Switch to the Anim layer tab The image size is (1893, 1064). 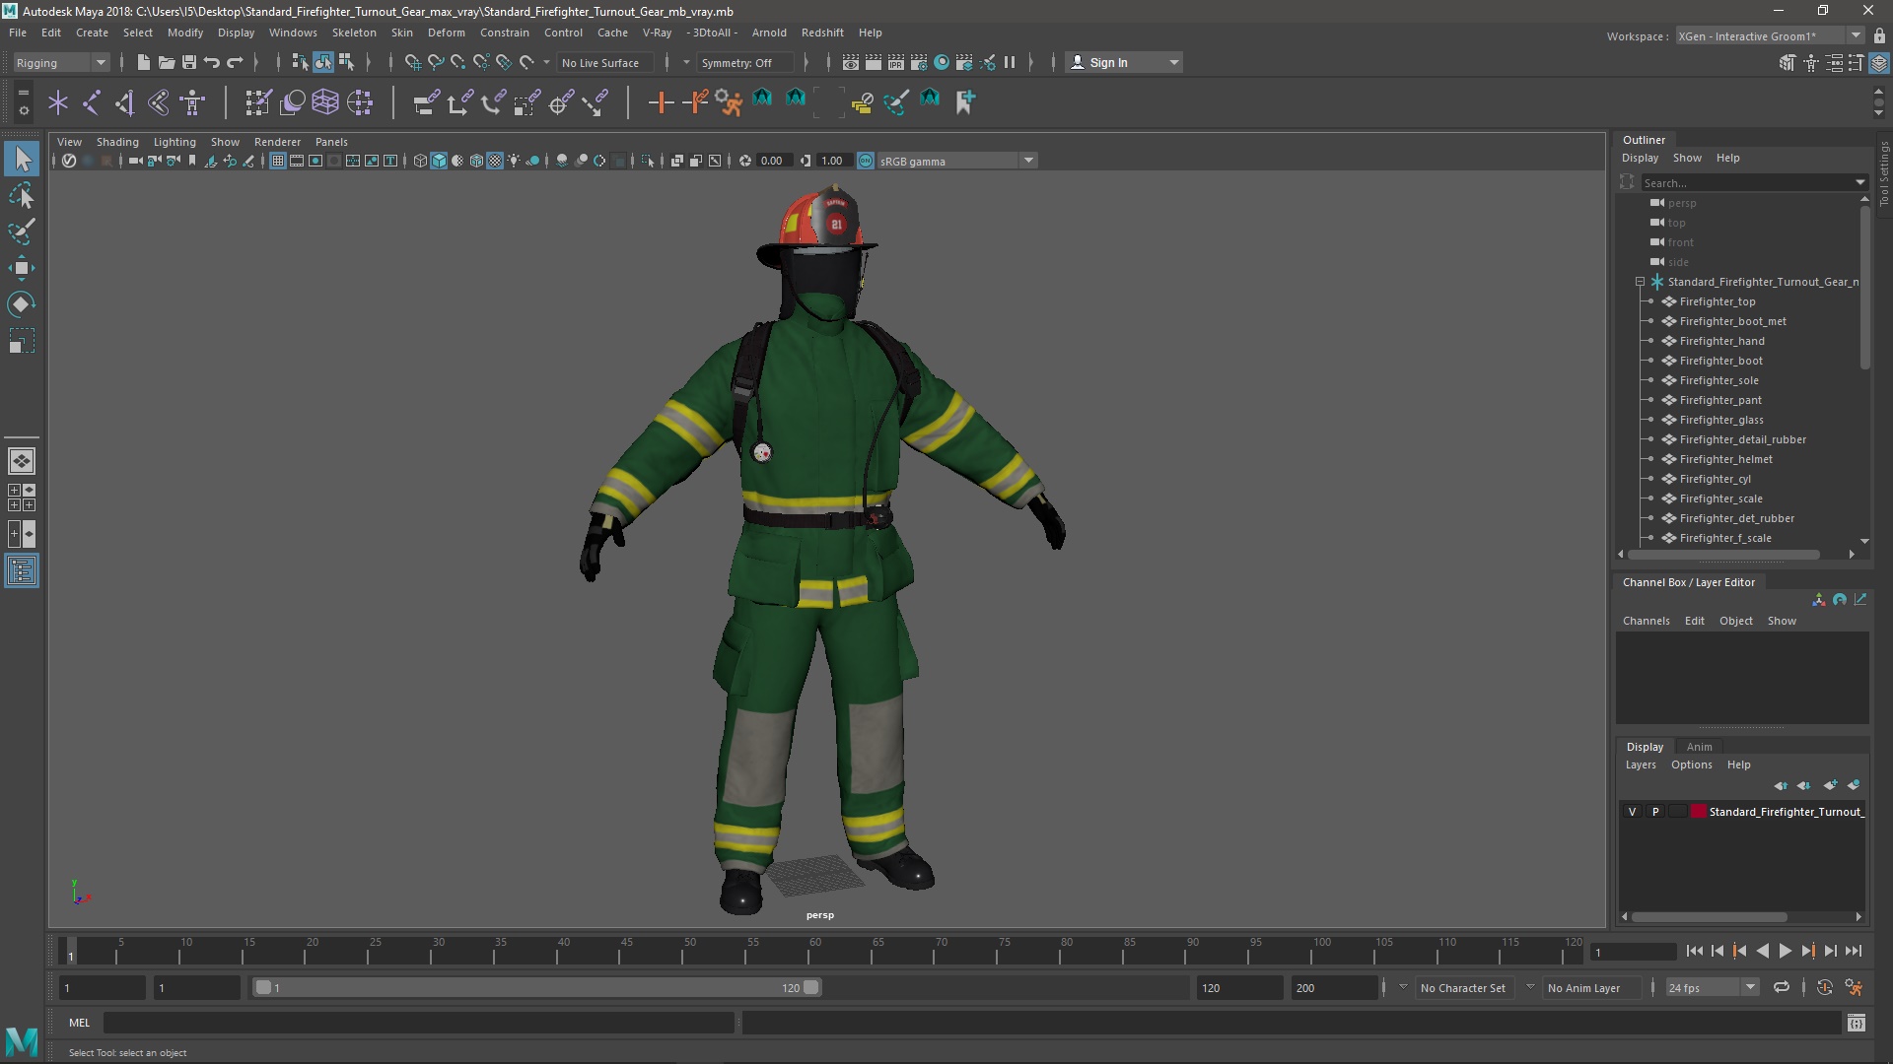[1699, 747]
